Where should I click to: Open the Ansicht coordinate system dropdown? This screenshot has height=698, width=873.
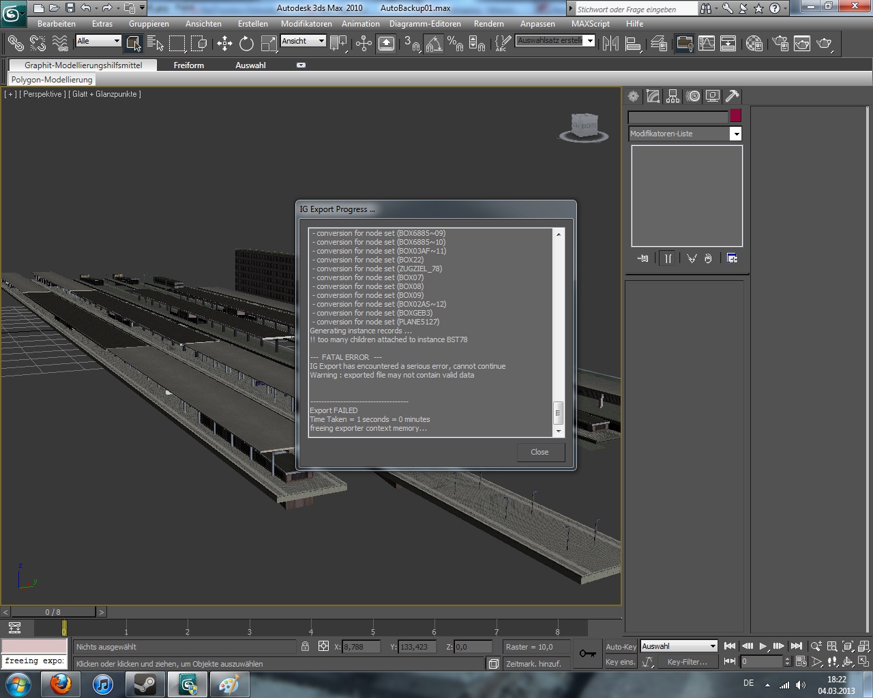[x=321, y=41]
